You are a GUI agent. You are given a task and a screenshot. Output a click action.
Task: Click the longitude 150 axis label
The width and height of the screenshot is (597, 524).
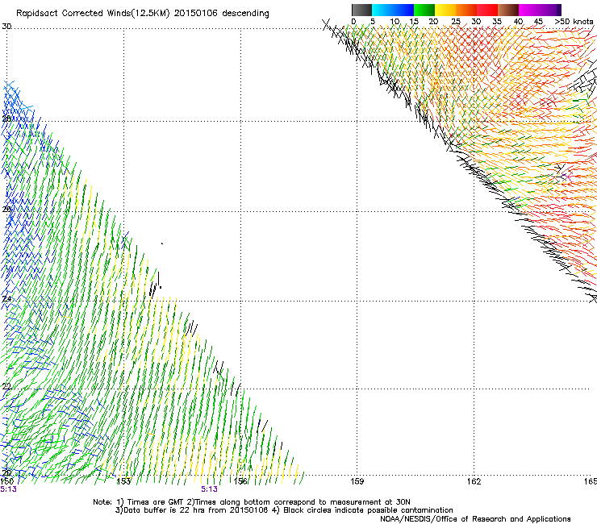[6, 481]
